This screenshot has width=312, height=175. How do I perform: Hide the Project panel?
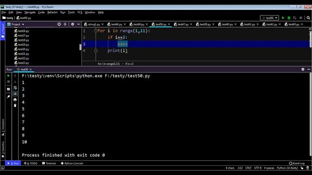tap(78, 24)
